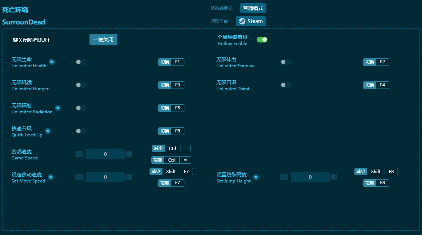This screenshot has width=422, height=235.
Task: Click the star icon beside Unlimited Health
Action: [52, 62]
